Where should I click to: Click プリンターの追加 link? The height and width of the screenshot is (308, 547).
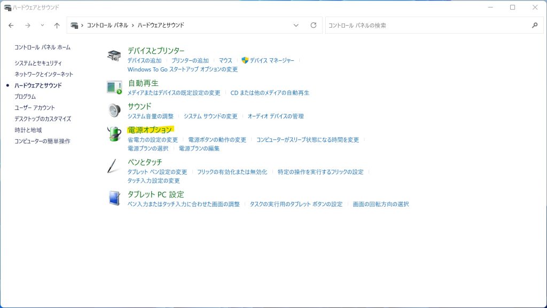190,61
